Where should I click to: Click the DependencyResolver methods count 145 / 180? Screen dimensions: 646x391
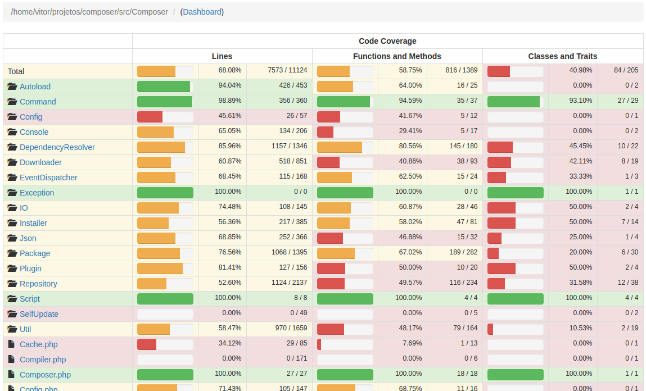pos(463,146)
